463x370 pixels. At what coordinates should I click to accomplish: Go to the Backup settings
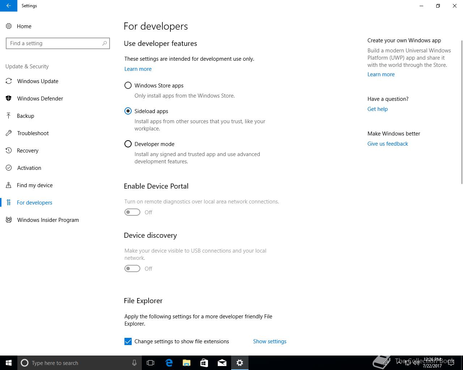click(x=25, y=116)
